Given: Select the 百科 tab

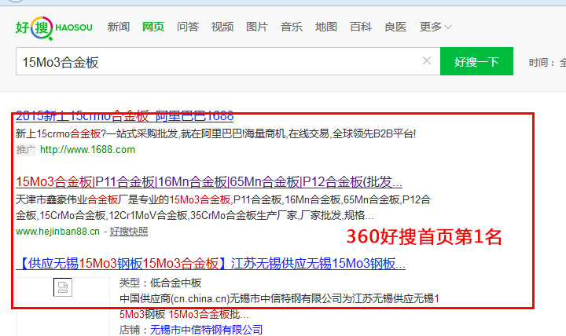Looking at the screenshot, I should coord(361,27).
